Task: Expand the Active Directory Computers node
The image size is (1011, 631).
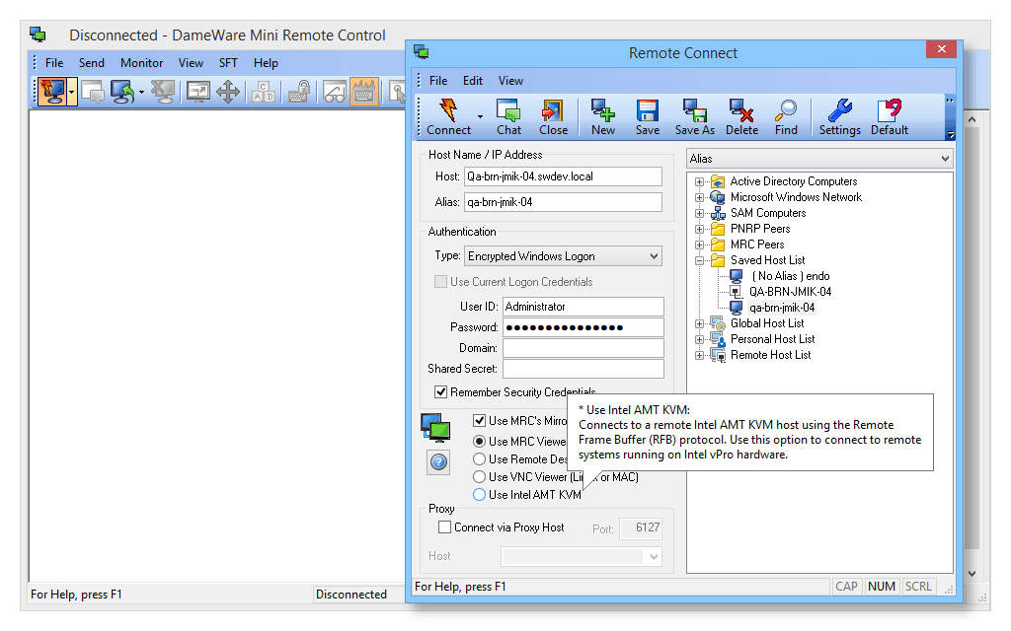Action: [x=701, y=181]
